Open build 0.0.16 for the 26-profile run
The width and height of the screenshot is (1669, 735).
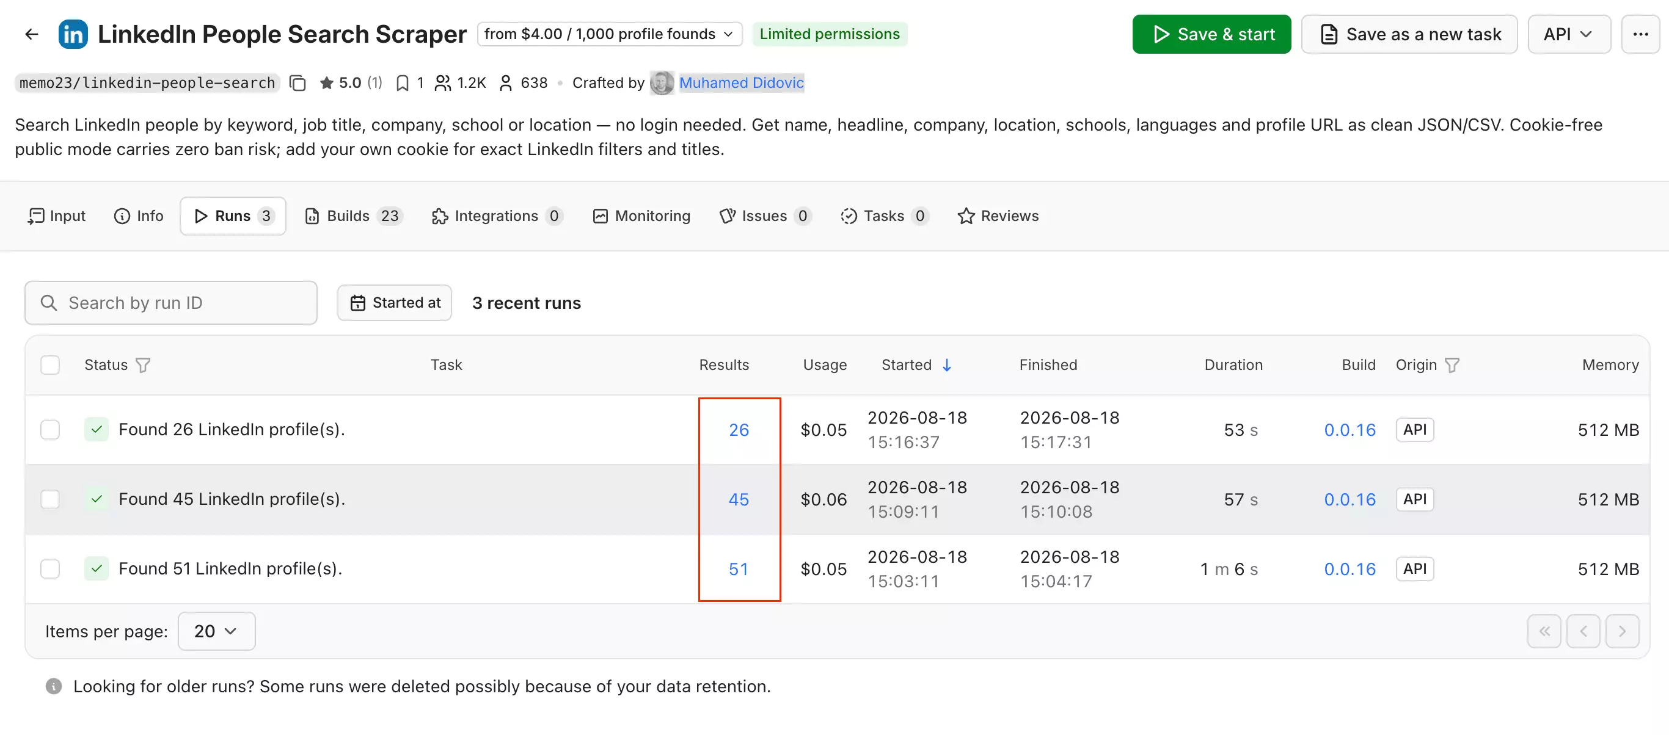1349,430
